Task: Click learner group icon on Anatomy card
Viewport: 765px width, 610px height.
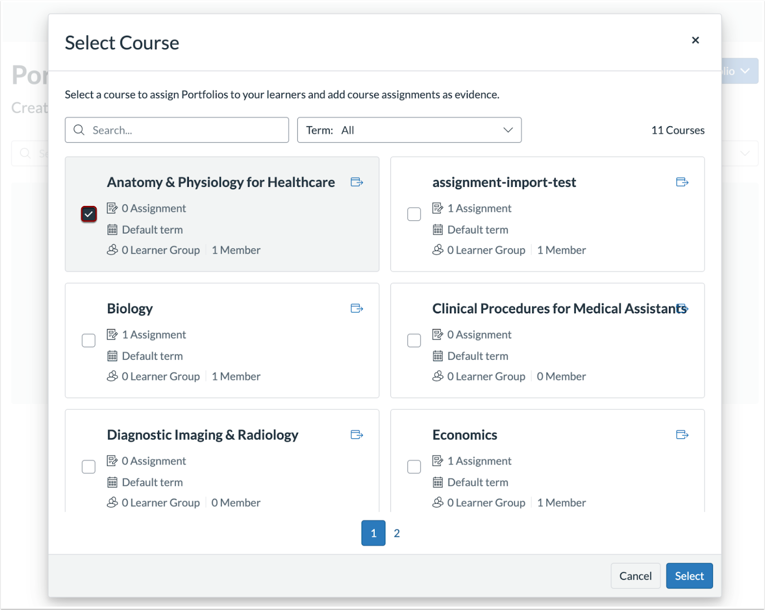Action: [x=113, y=249]
